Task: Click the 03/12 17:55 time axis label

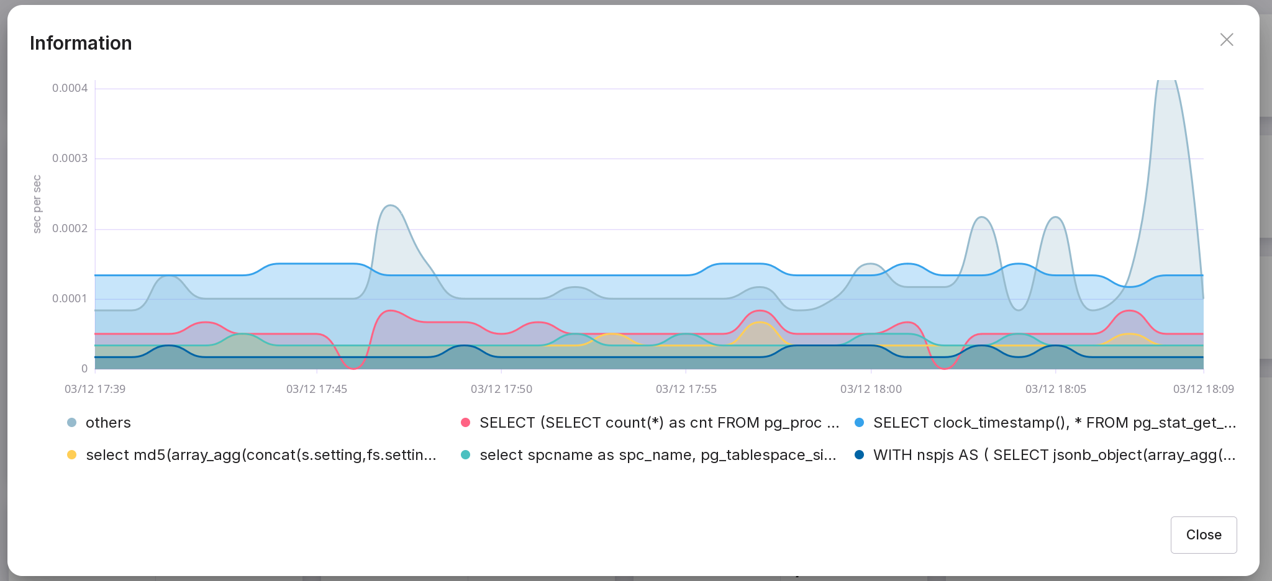Action: [686, 389]
